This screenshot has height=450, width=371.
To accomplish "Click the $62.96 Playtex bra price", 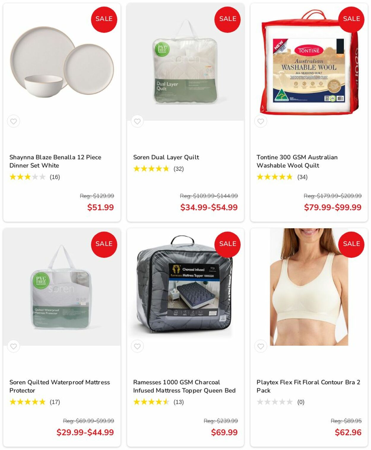I will tap(348, 432).
